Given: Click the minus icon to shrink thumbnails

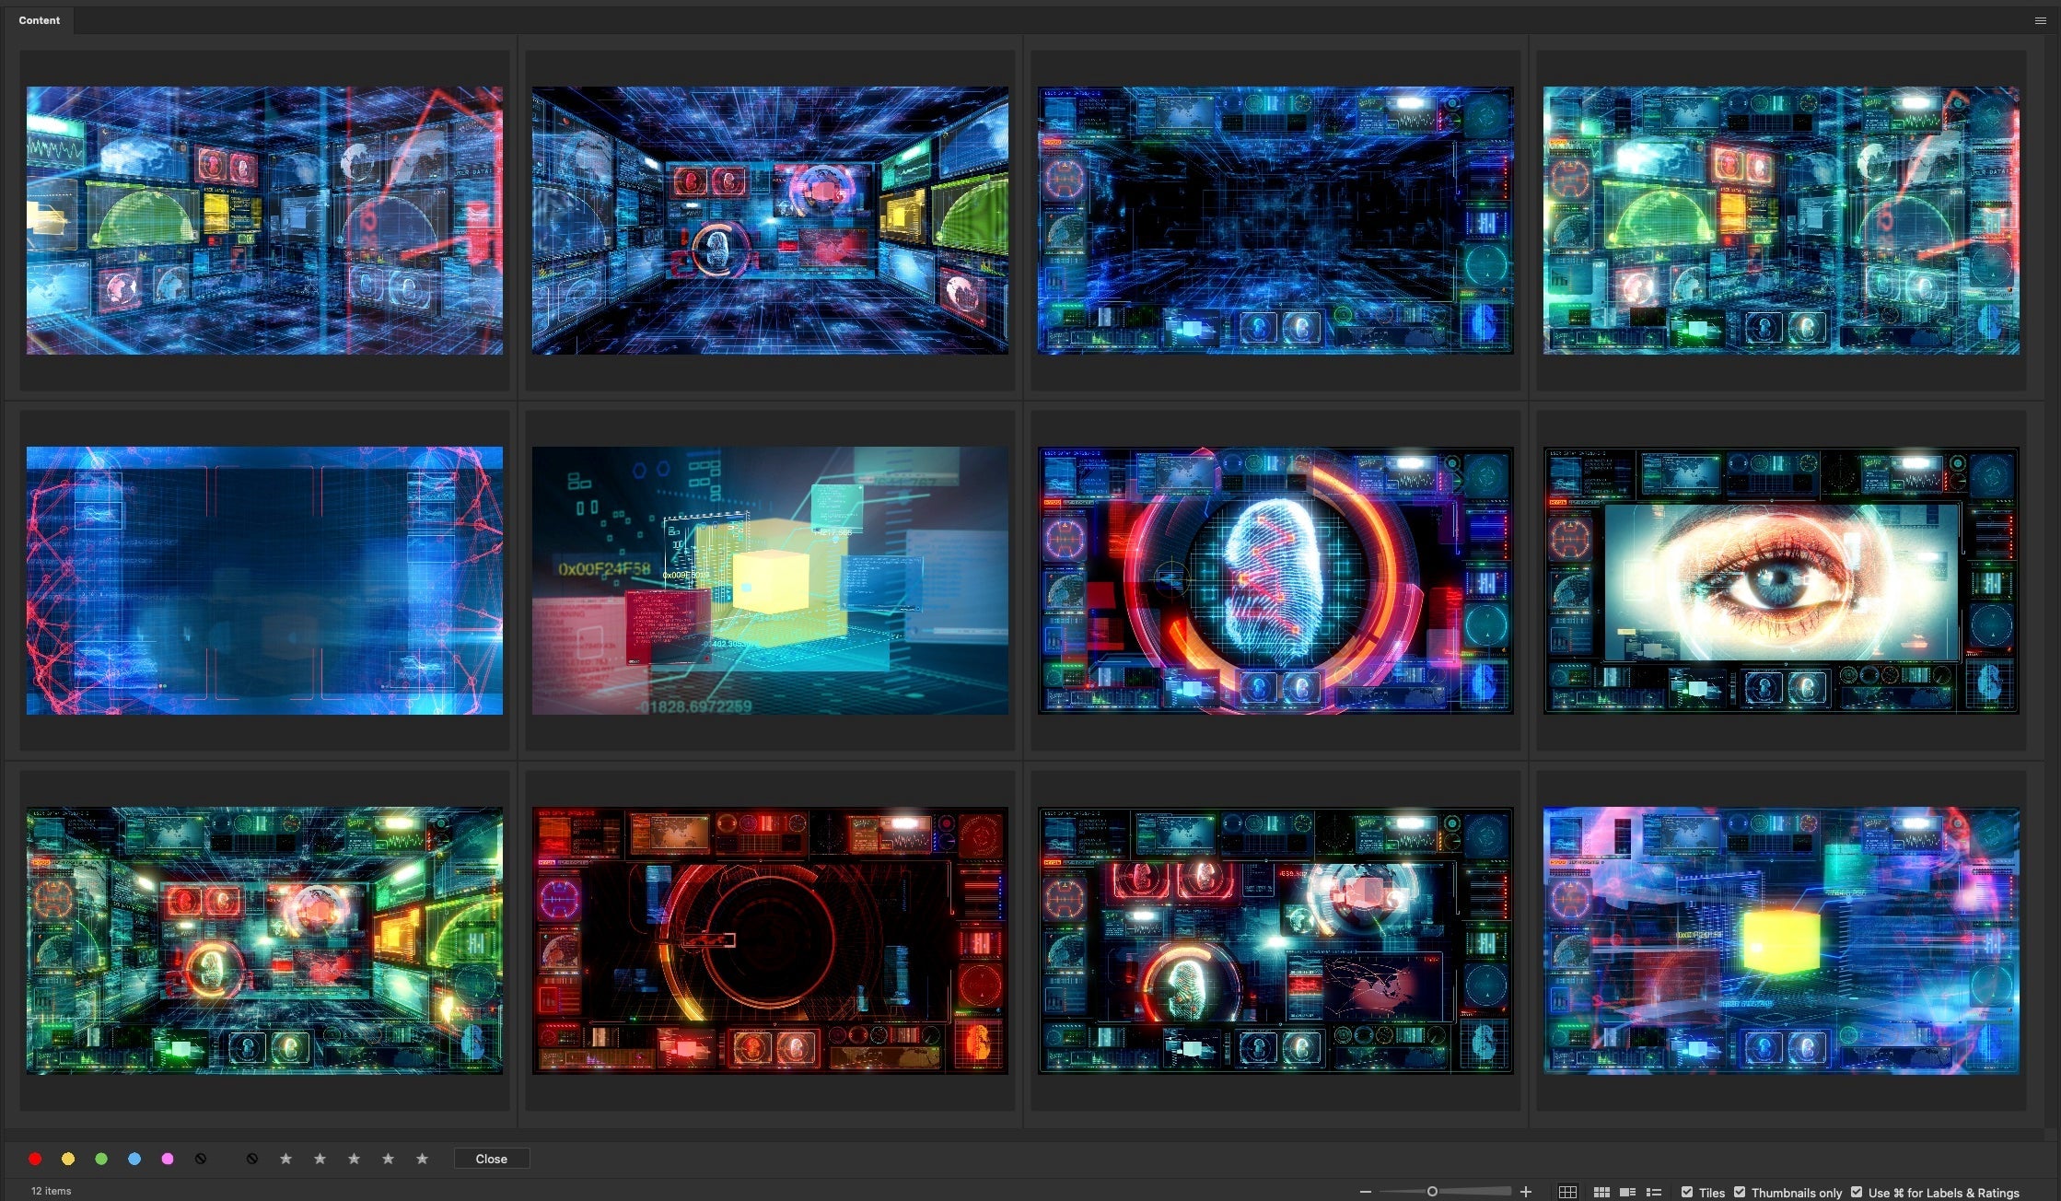Looking at the screenshot, I should pos(1366,1191).
